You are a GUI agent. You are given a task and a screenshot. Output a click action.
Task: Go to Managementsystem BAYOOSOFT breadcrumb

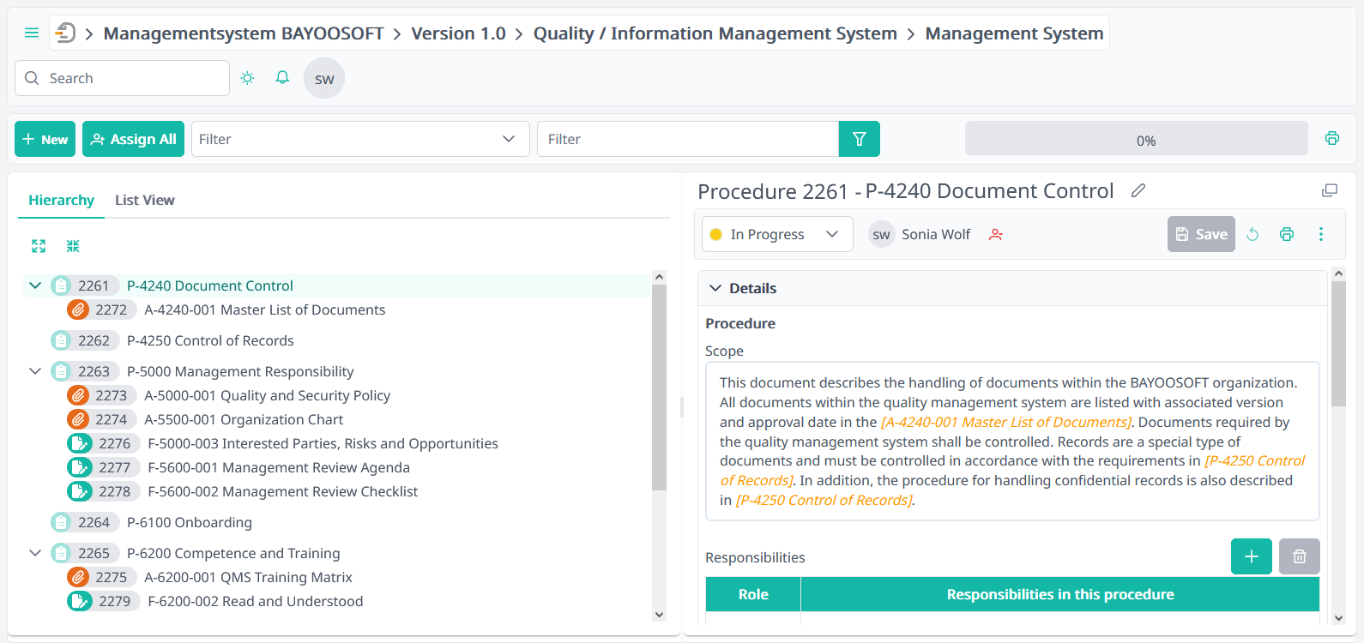244,33
